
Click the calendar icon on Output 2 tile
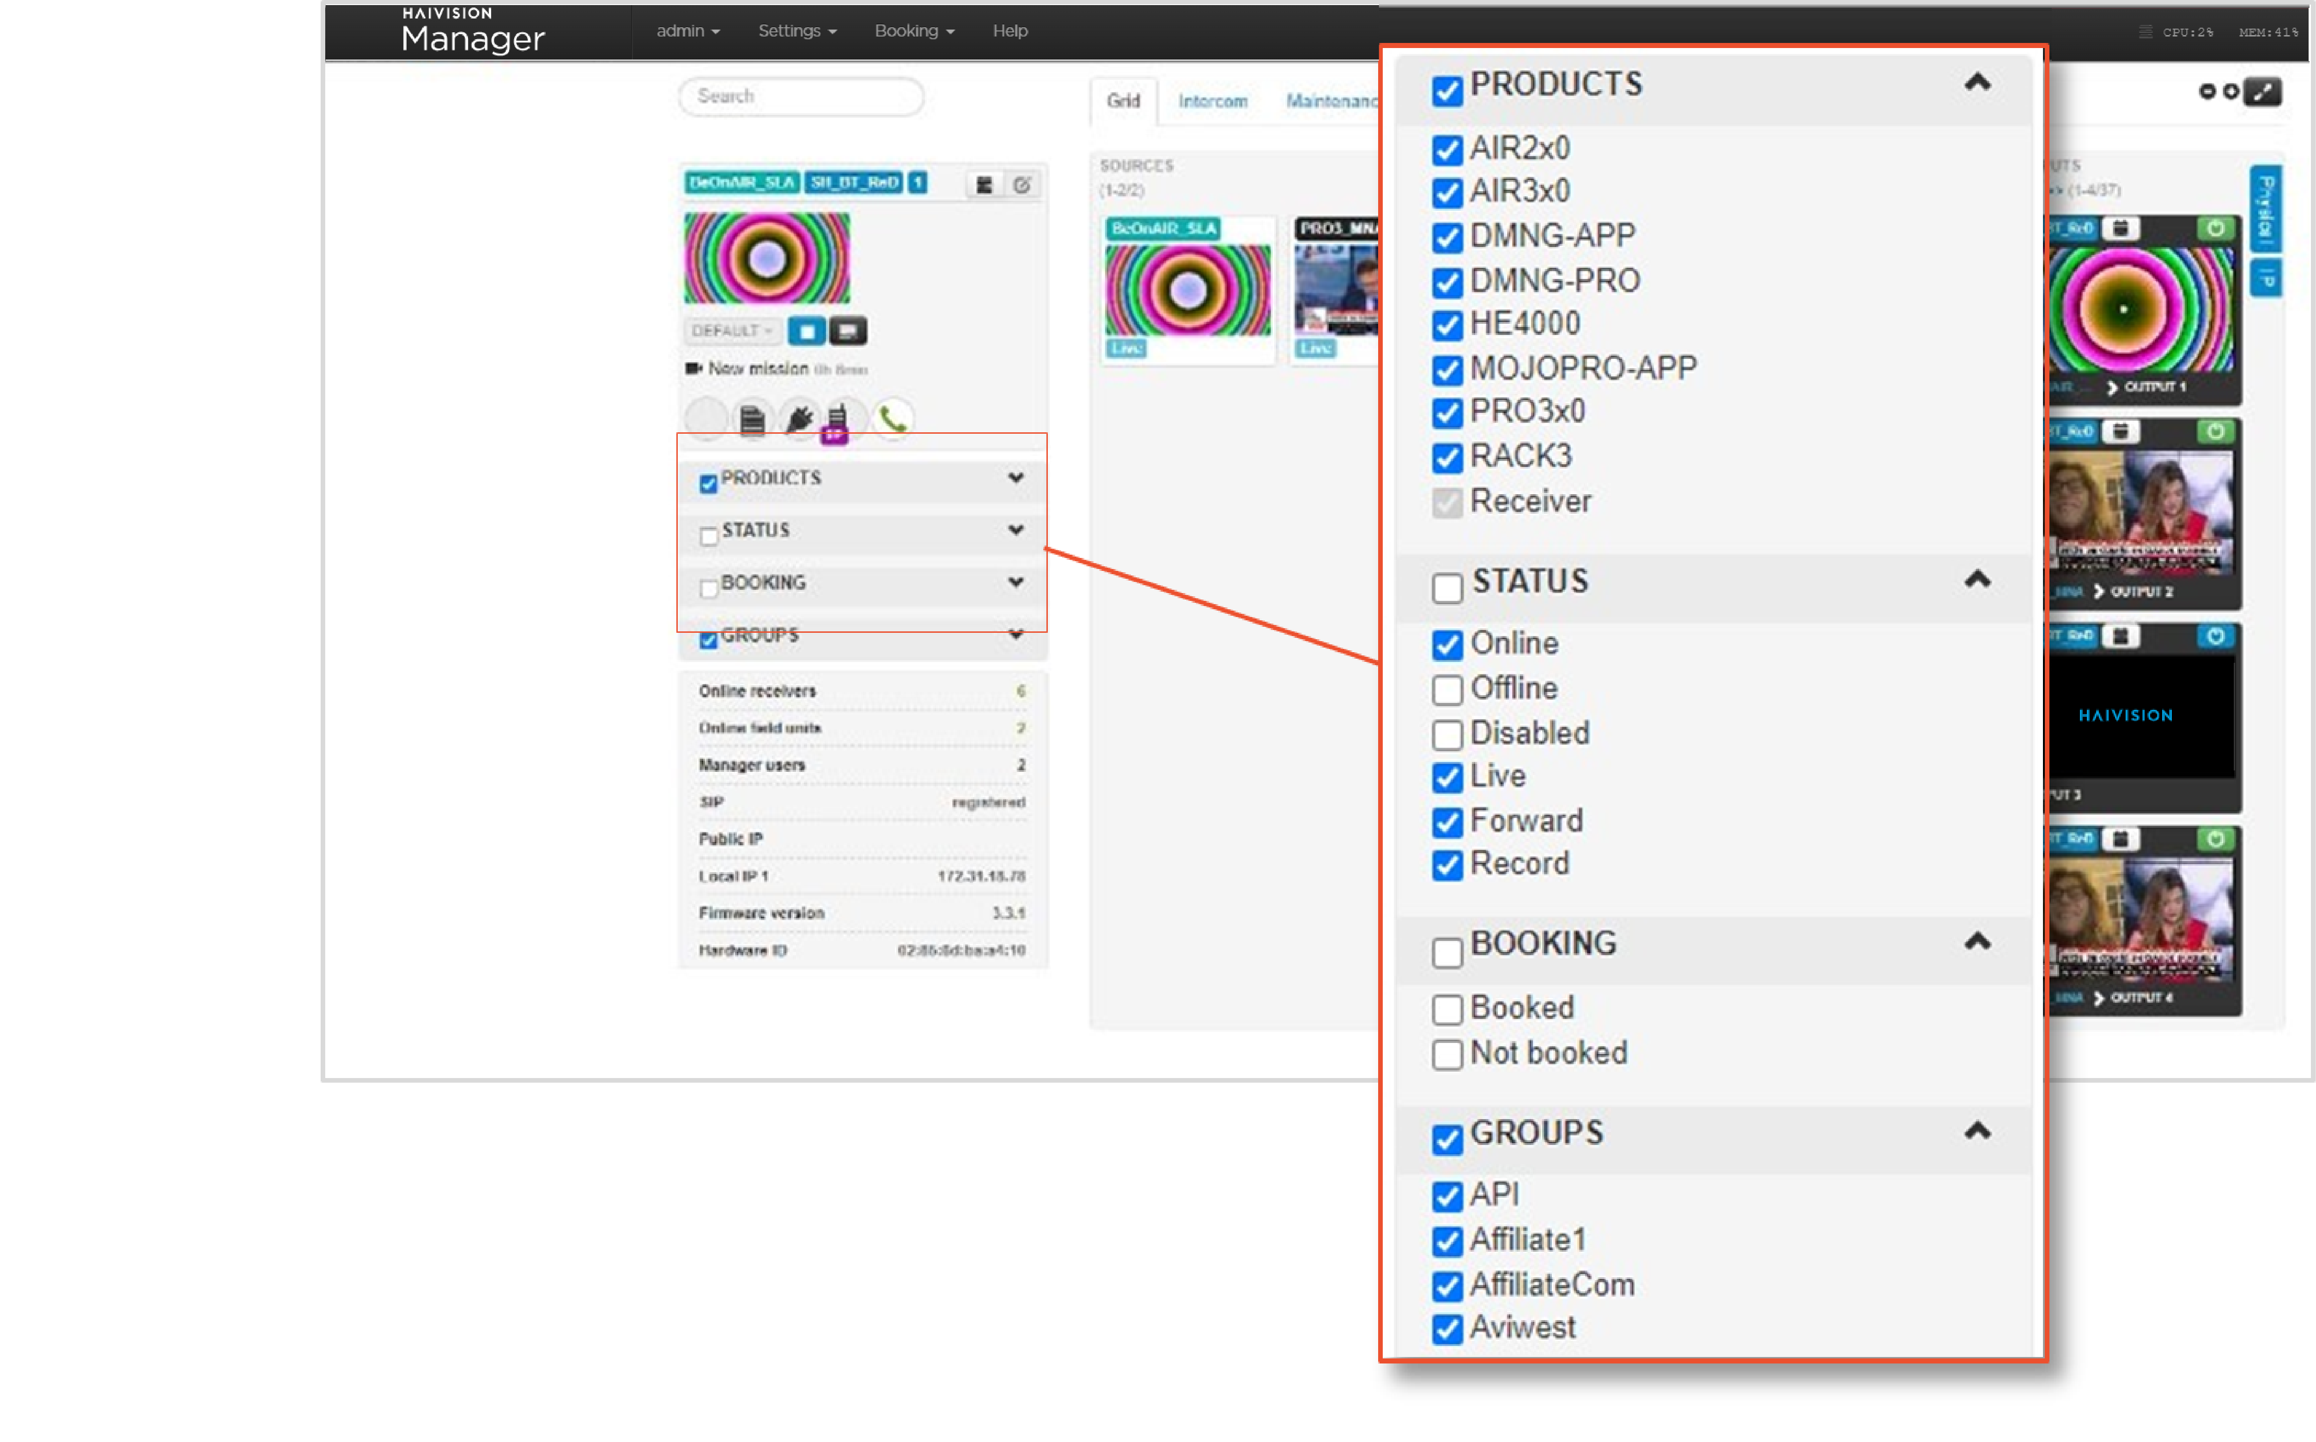(x=2121, y=432)
